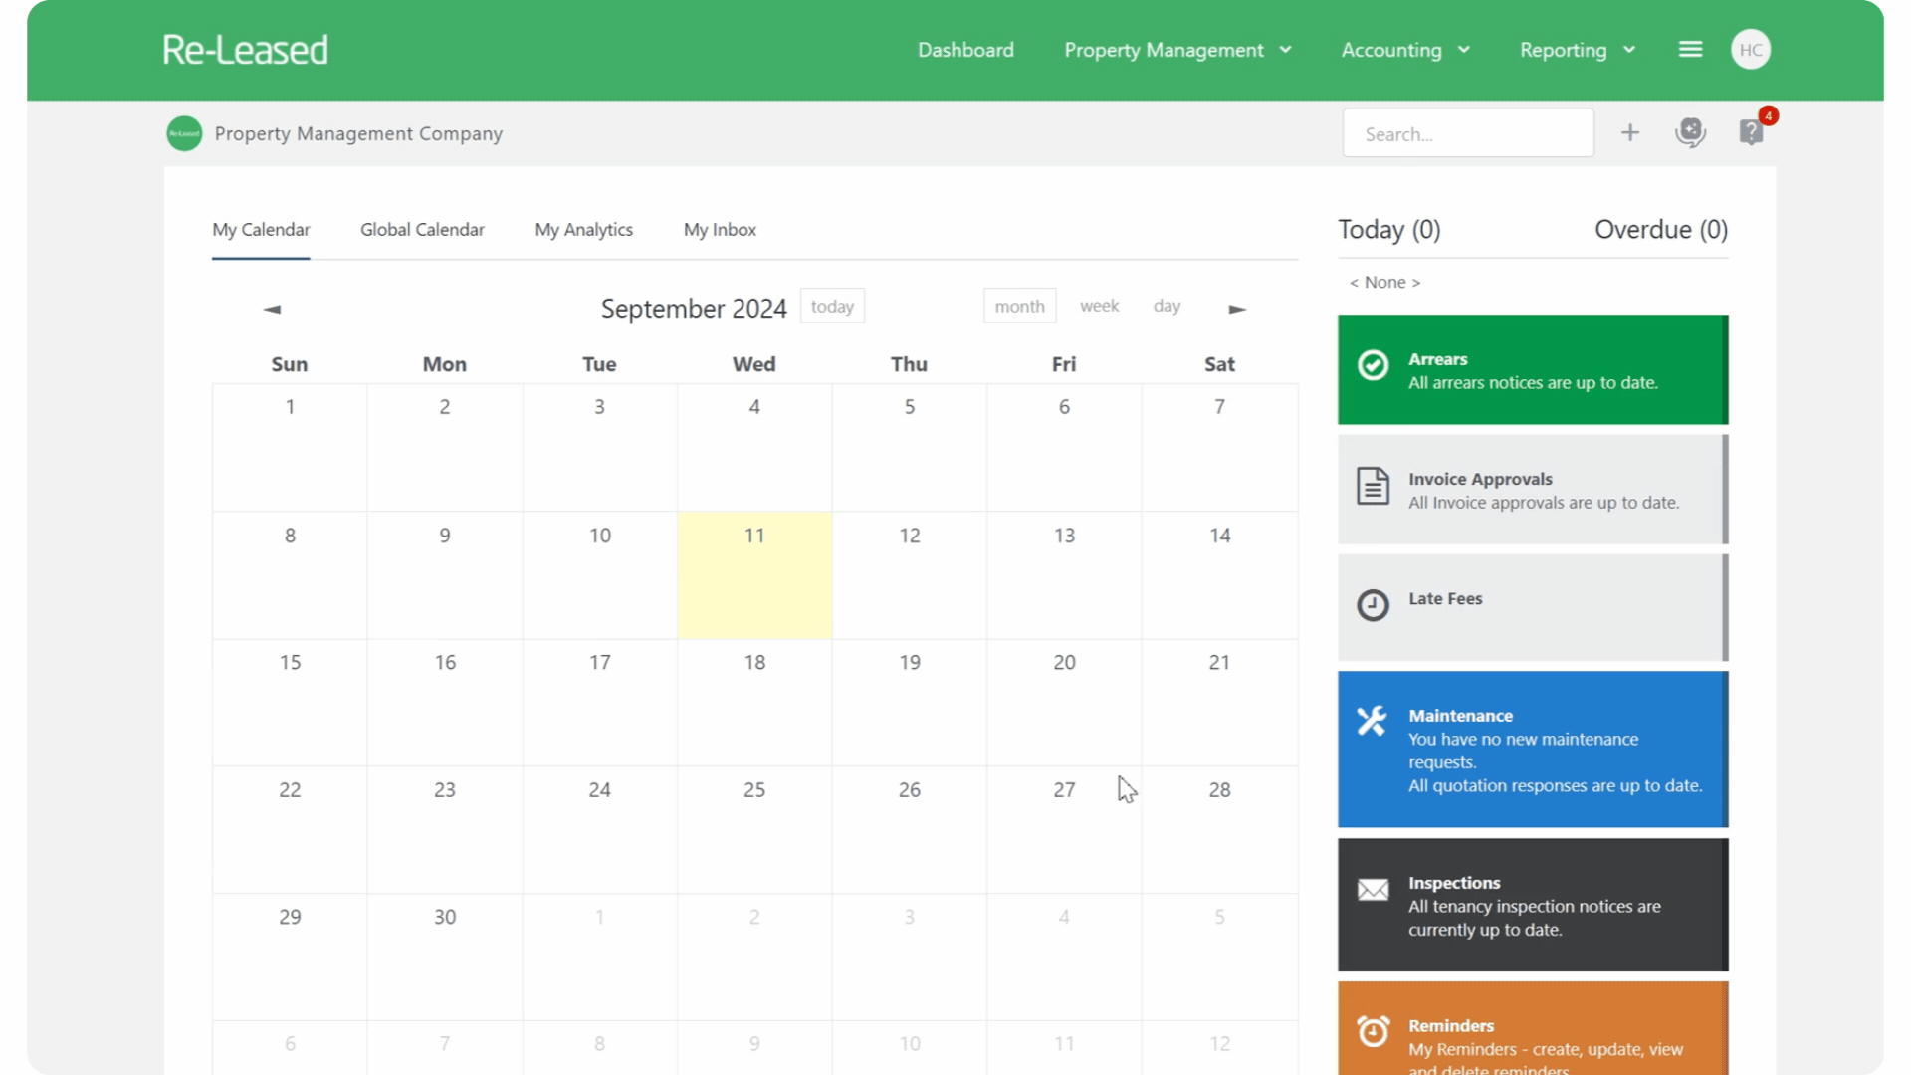This screenshot has width=1911, height=1075.
Task: Open the Reminders card
Action: (1533, 1029)
